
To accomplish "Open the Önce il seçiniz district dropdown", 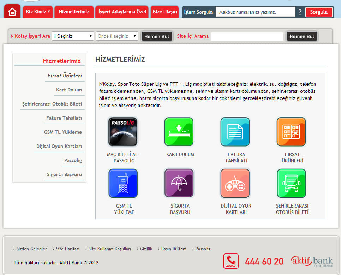I will click(x=117, y=36).
